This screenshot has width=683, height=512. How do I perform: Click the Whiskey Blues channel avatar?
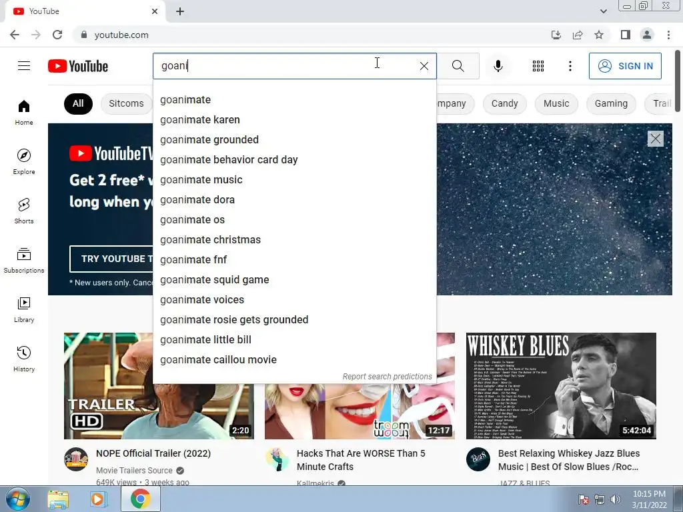pos(478,459)
